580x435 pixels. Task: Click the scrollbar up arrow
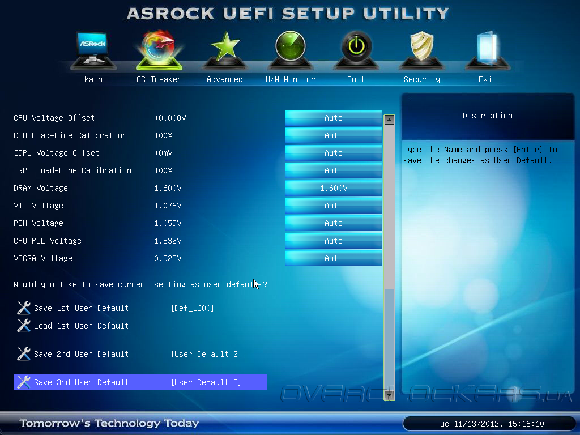coord(389,120)
